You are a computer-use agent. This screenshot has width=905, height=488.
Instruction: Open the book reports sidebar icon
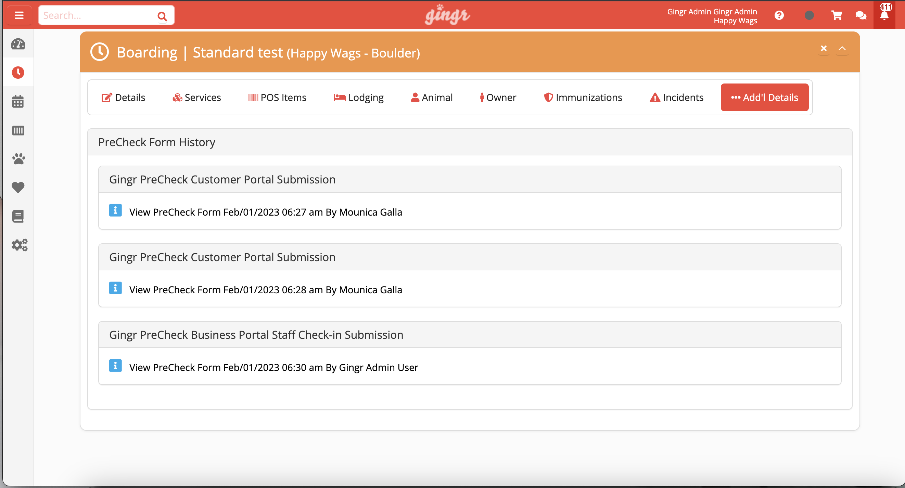click(x=18, y=216)
